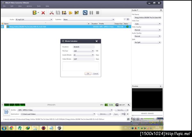Open uTorrent from the taskbar

(x=20, y=128)
